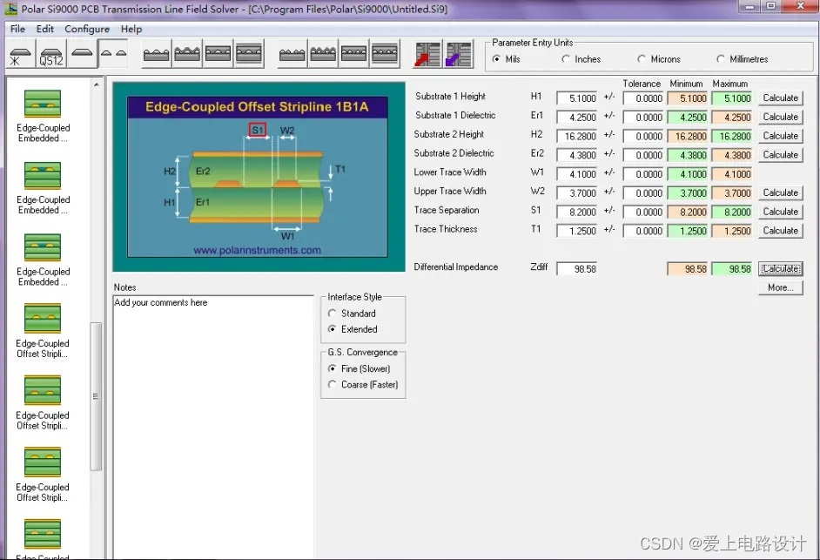This screenshot has width=820, height=560.
Task: Click the structure list scrollbar thumb
Action: coord(96,396)
